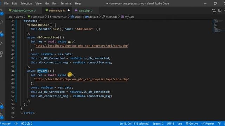
Task: Click is_DB_Connected on line 43
Action: 52,58
